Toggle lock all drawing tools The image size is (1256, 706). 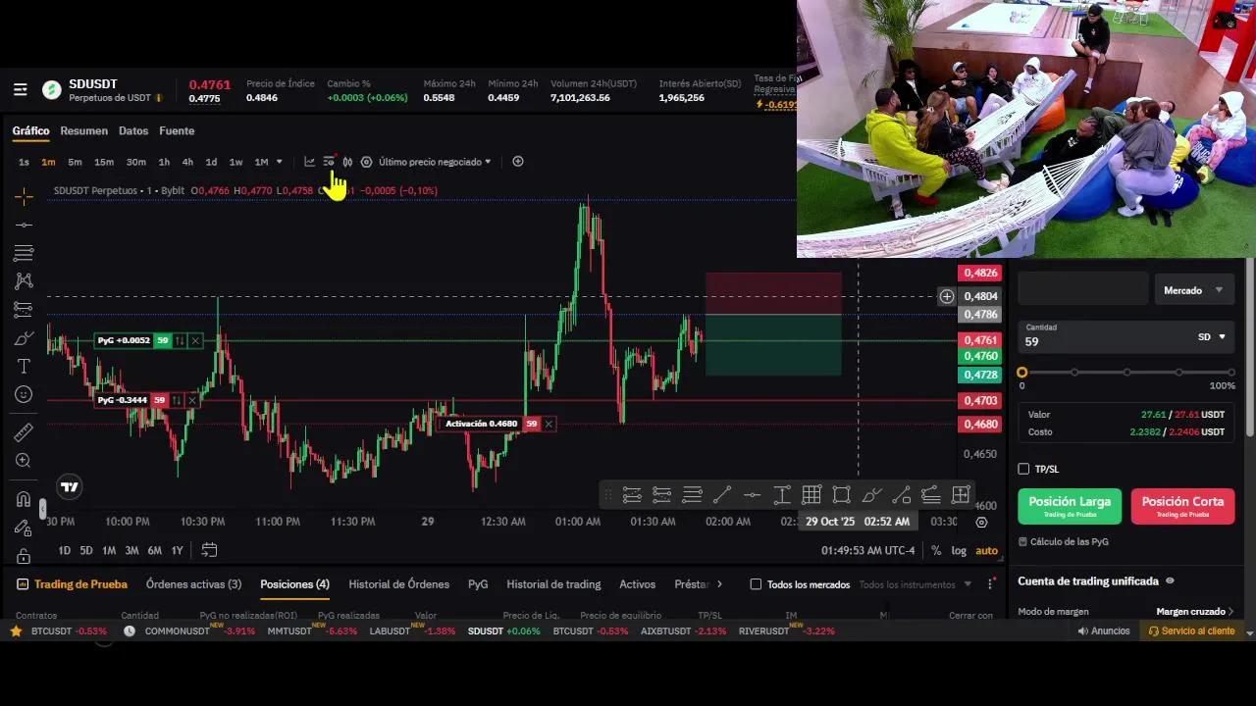click(x=25, y=555)
